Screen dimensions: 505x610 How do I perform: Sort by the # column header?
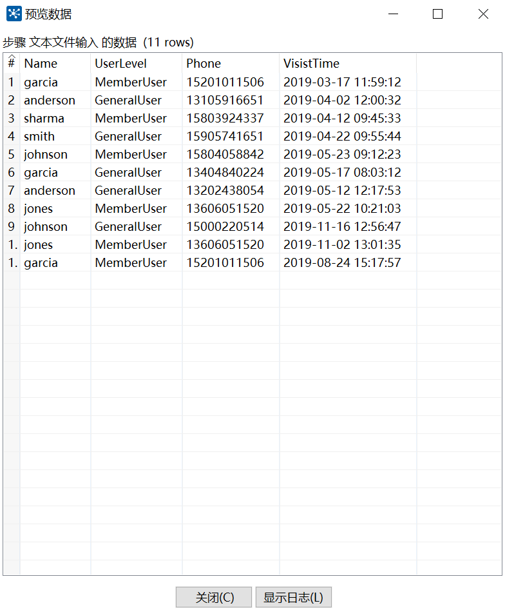(x=12, y=63)
